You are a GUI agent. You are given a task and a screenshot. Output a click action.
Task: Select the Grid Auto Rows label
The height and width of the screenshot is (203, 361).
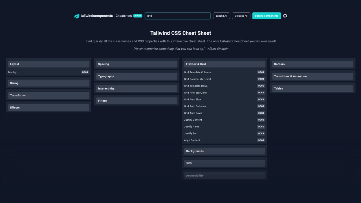pyautogui.click(x=193, y=113)
